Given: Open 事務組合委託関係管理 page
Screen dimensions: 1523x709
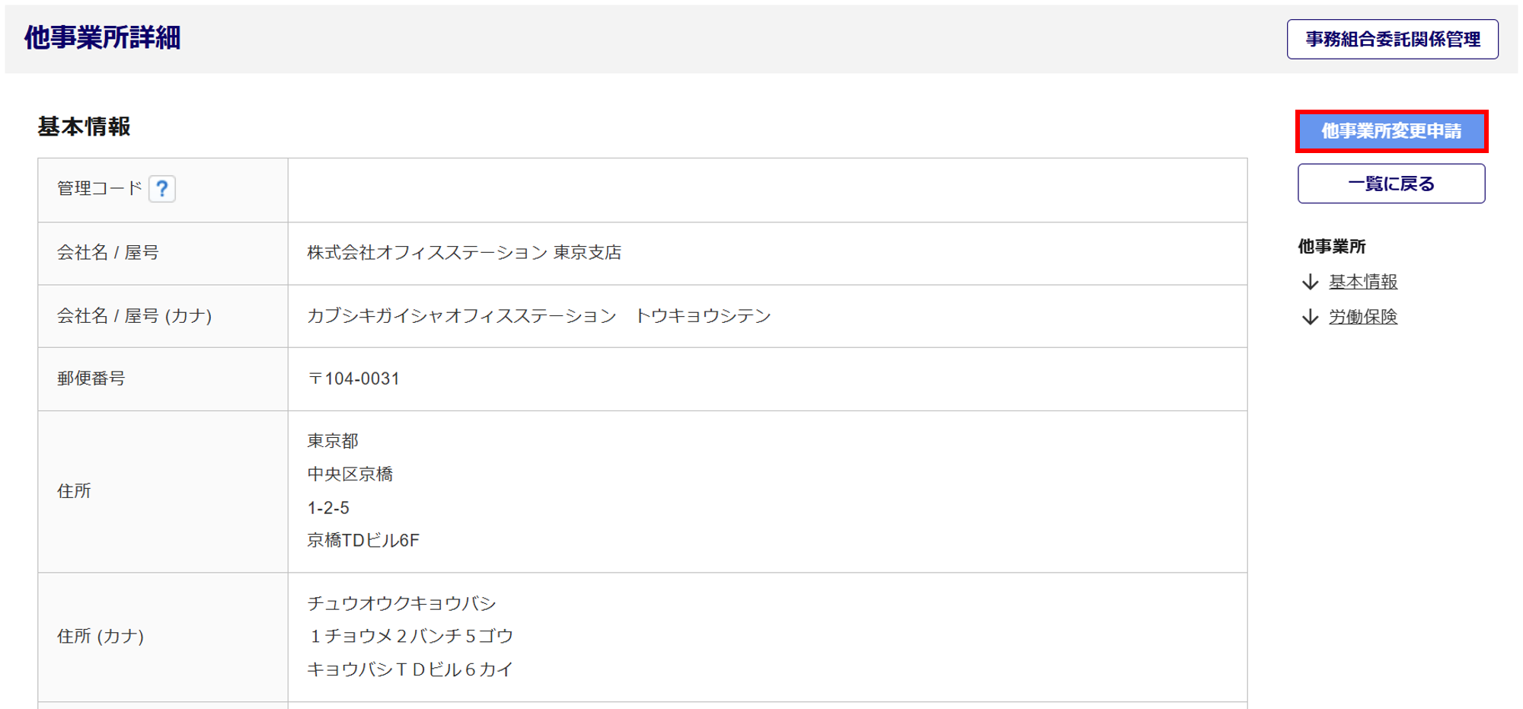Looking at the screenshot, I should [1392, 40].
